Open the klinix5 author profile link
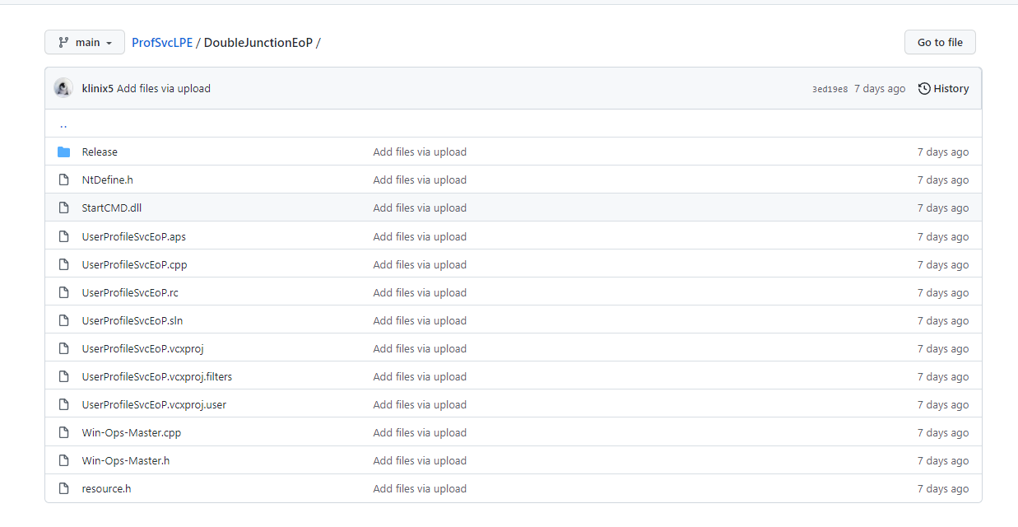 [x=97, y=89]
